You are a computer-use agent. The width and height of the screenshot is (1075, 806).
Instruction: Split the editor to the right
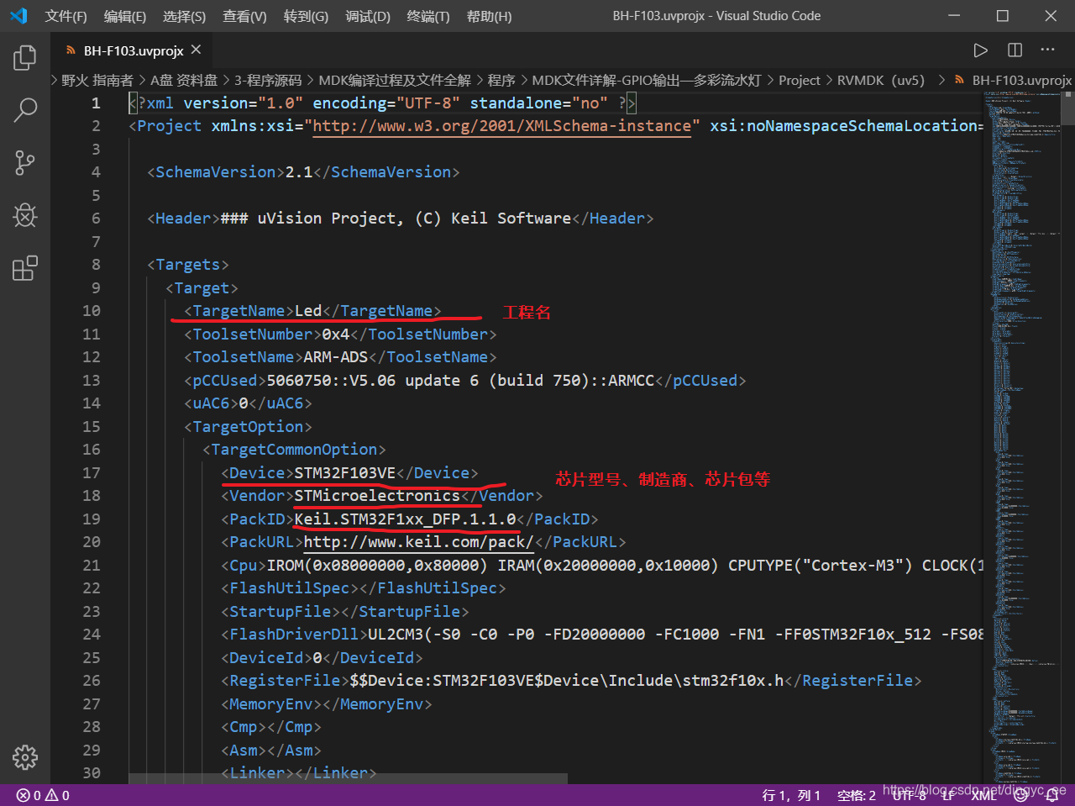(x=1015, y=50)
